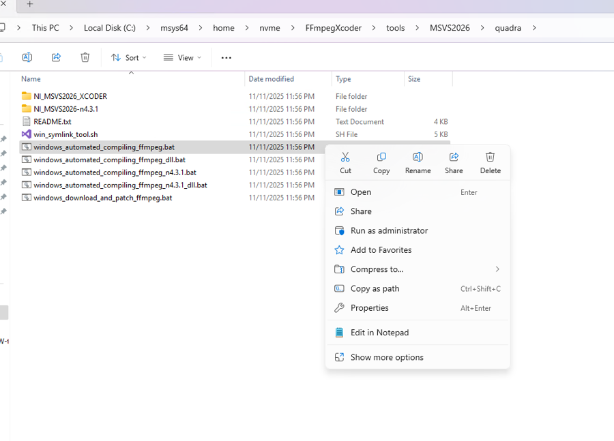Navigate to FFmpegXcoder breadcrumb
This screenshot has height=441, width=614.
333,28
